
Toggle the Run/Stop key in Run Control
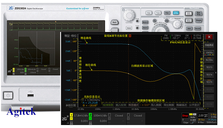point(198,14)
